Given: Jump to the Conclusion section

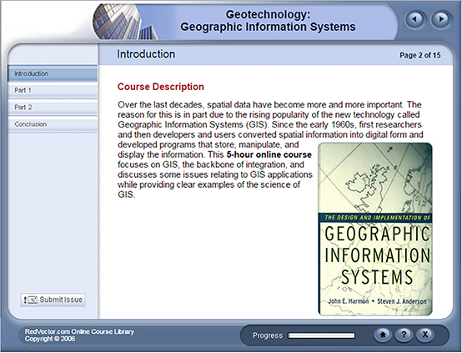Looking at the screenshot, I should 53,124.
